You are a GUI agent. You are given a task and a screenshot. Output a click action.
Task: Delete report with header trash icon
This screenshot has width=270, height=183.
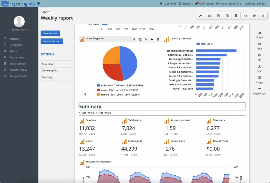(x=263, y=16)
